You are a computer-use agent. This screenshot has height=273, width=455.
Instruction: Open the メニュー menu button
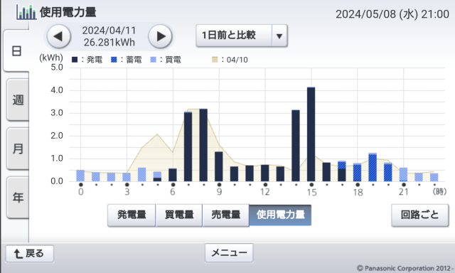tap(229, 252)
